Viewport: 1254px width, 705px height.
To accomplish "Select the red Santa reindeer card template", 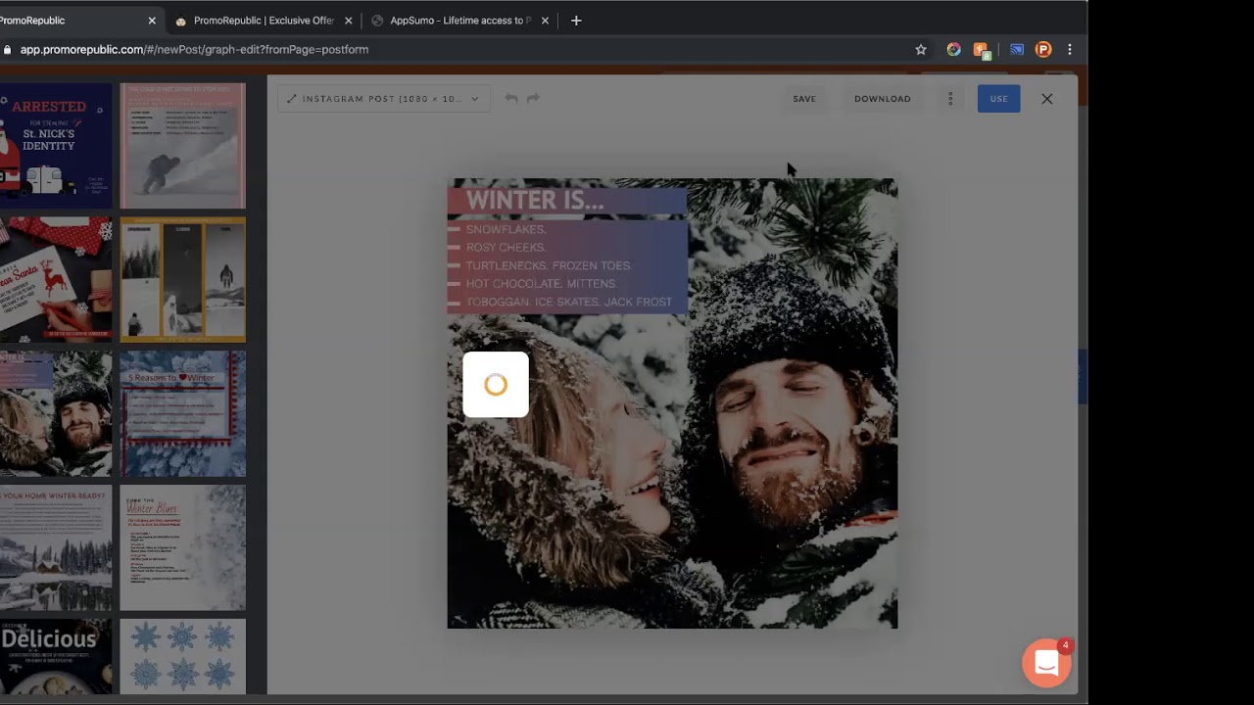I will tap(56, 279).
